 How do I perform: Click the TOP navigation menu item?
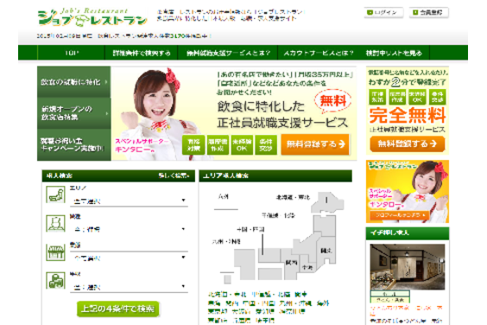[71, 53]
